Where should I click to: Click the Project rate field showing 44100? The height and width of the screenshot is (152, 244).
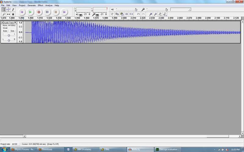[16, 144]
